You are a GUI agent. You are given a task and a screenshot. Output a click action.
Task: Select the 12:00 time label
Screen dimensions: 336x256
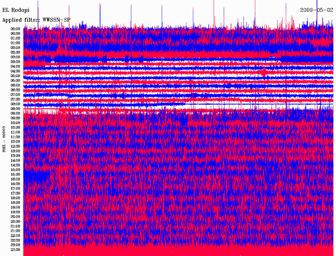(16, 141)
